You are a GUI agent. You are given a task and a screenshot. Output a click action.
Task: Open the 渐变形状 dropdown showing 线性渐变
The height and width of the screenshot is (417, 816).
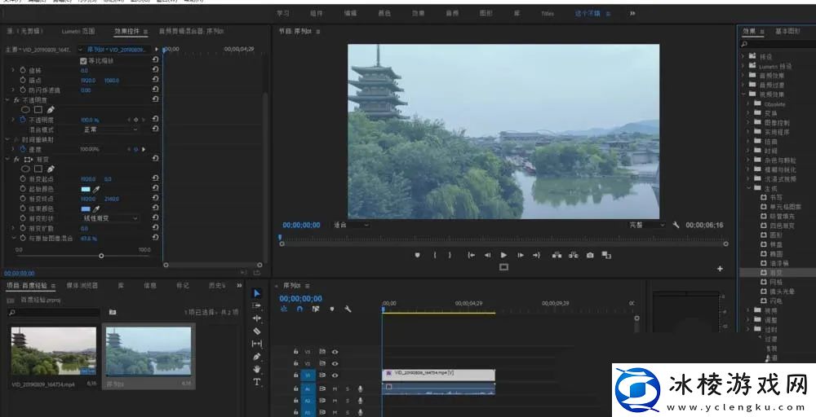(109, 218)
